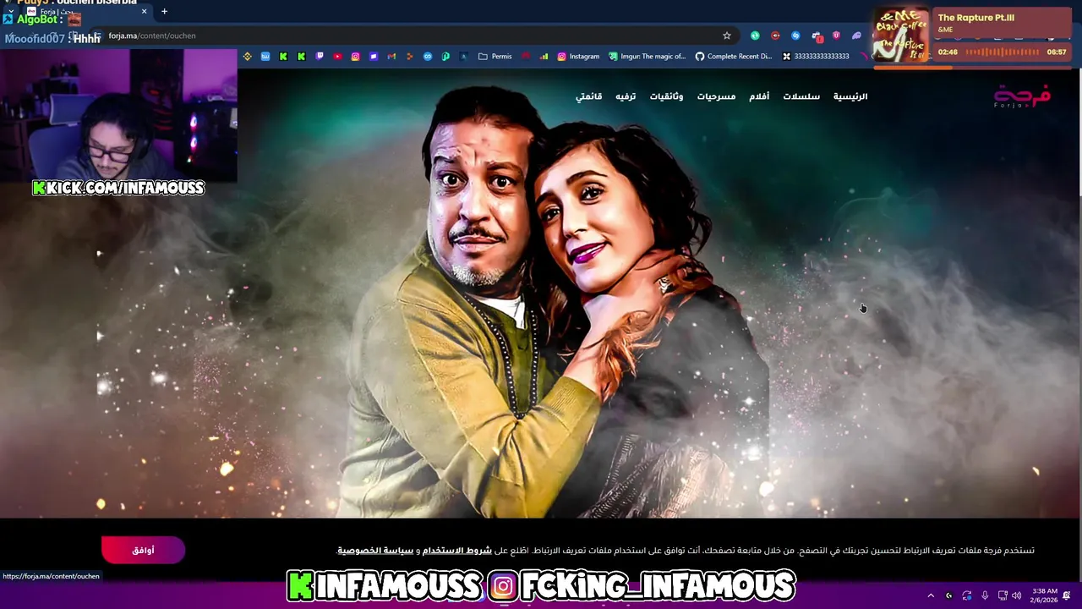
Task: Open the Twitch bookmark icon
Action: point(320,57)
